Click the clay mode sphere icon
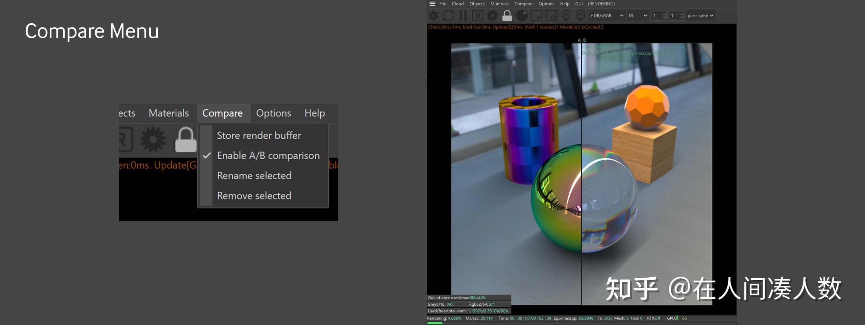Screen dimensions: 865x325 pyautogui.click(x=522, y=16)
